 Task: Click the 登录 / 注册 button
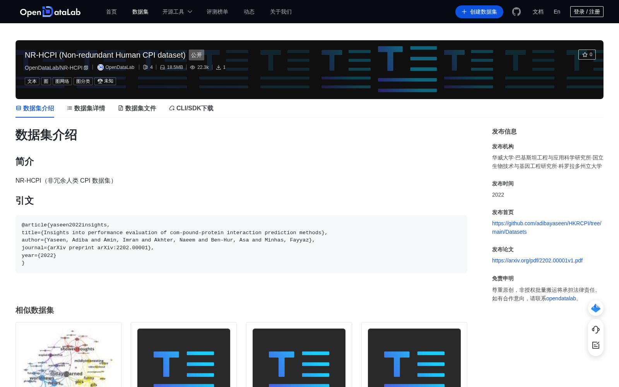click(587, 12)
